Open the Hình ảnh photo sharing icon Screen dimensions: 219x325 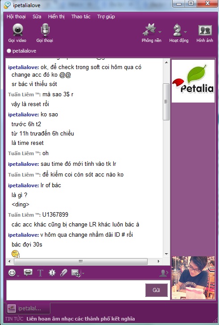pyautogui.click(x=205, y=33)
